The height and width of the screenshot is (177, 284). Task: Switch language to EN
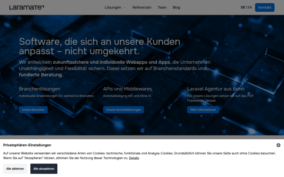point(250,8)
